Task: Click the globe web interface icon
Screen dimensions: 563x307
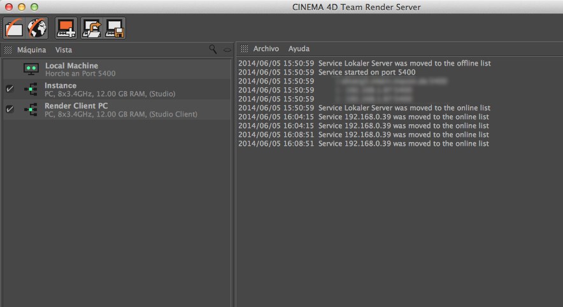Action: (37, 28)
